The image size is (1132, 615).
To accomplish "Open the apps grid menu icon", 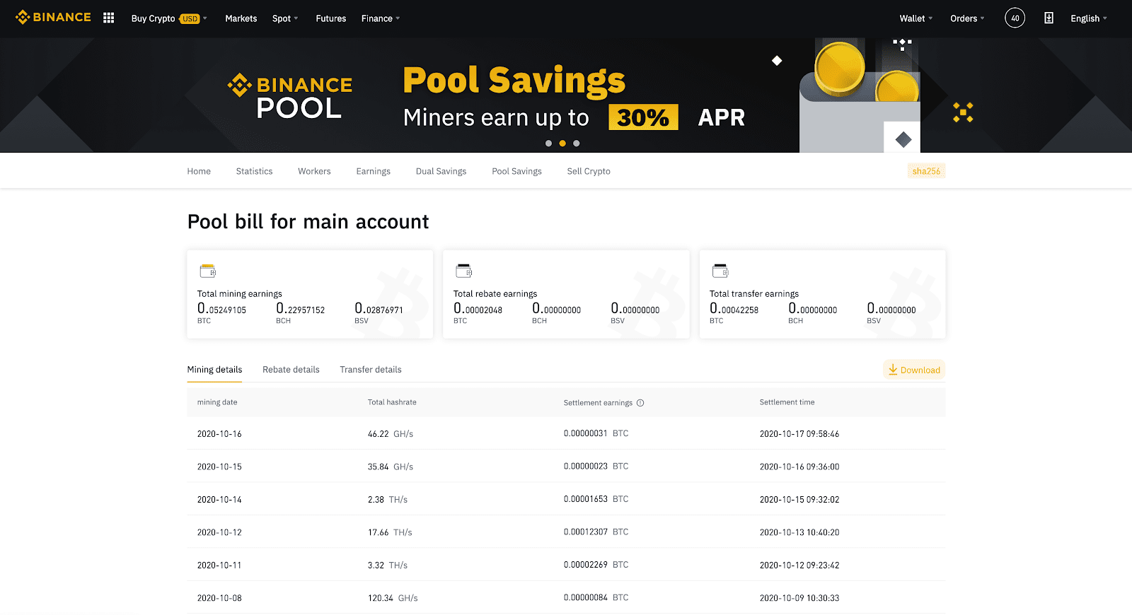I will coord(108,18).
